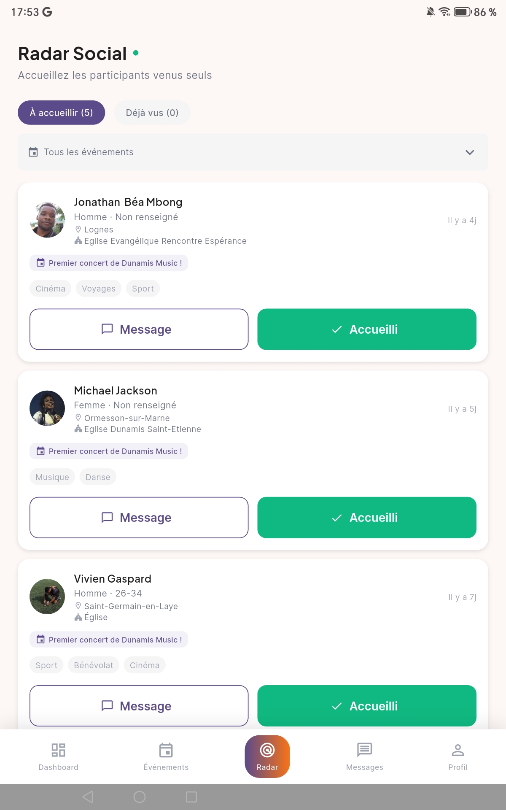Click the Premier concert de Dunamis Music badge
This screenshot has width=506, height=810.
pyautogui.click(x=109, y=263)
